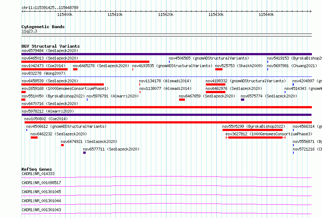Open nsv5976791 (Almarri2020) label
This screenshot has height=218, width=322.
pos(113,96)
